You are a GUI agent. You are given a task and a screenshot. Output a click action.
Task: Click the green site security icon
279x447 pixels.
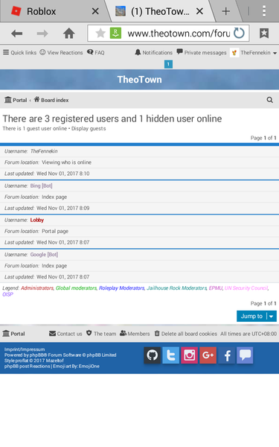(x=115, y=33)
